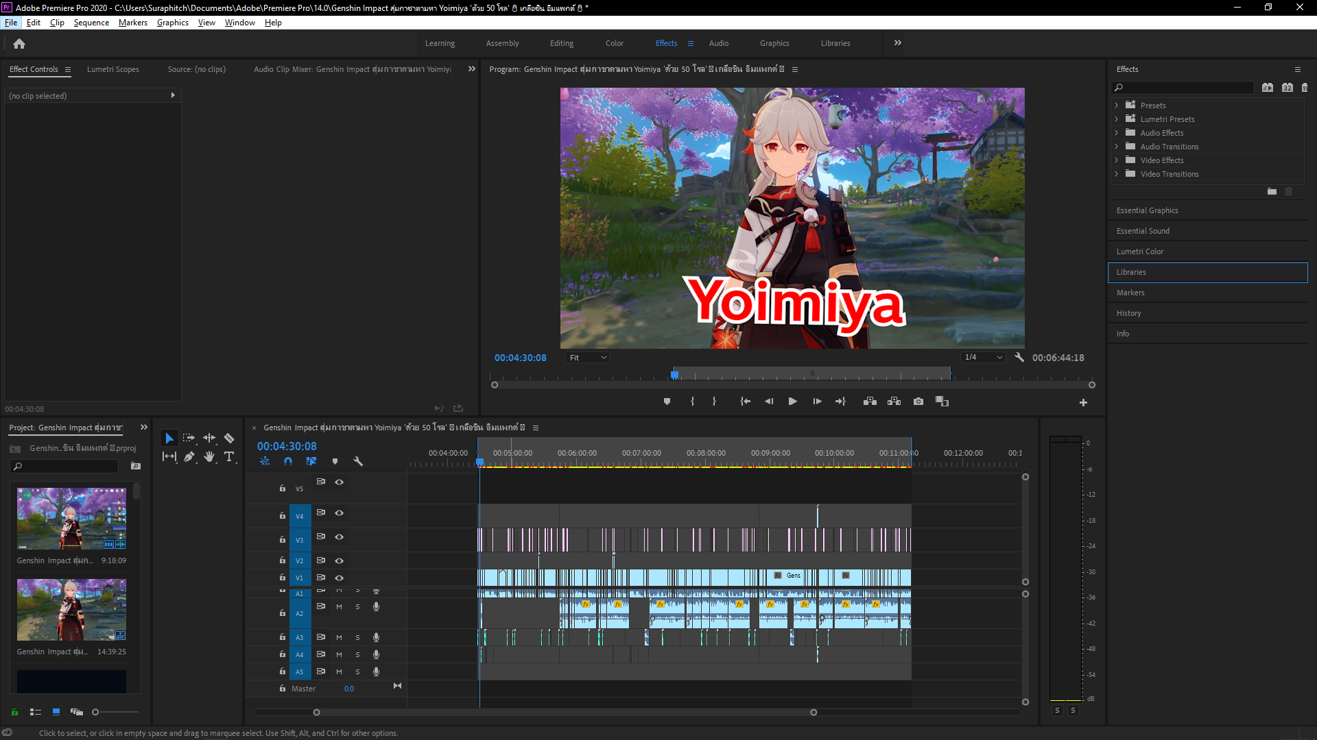Select the Hand tool
The image size is (1317, 740).
pyautogui.click(x=209, y=456)
